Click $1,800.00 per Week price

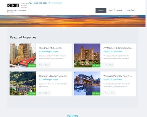coord(113,80)
